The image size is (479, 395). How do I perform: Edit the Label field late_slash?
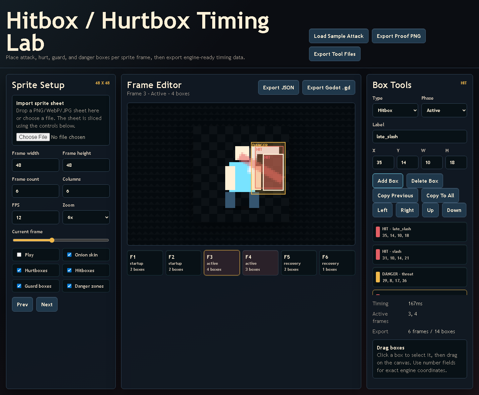click(420, 137)
